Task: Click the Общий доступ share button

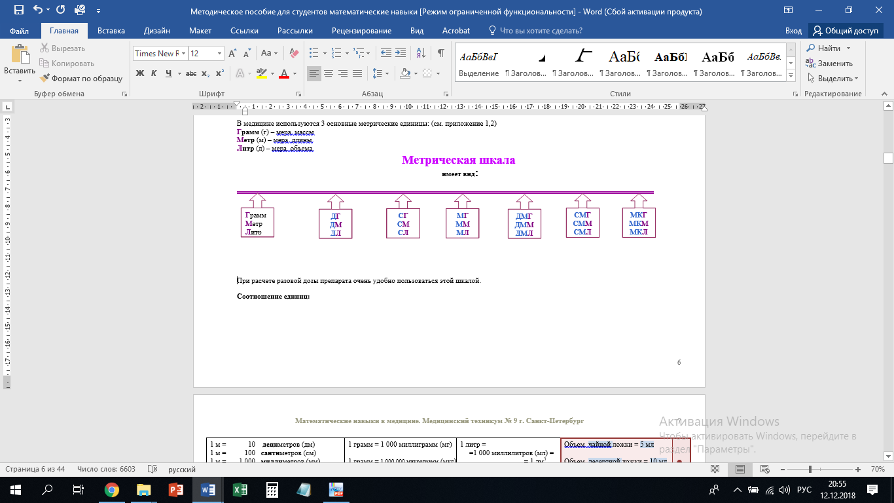Action: (x=846, y=31)
